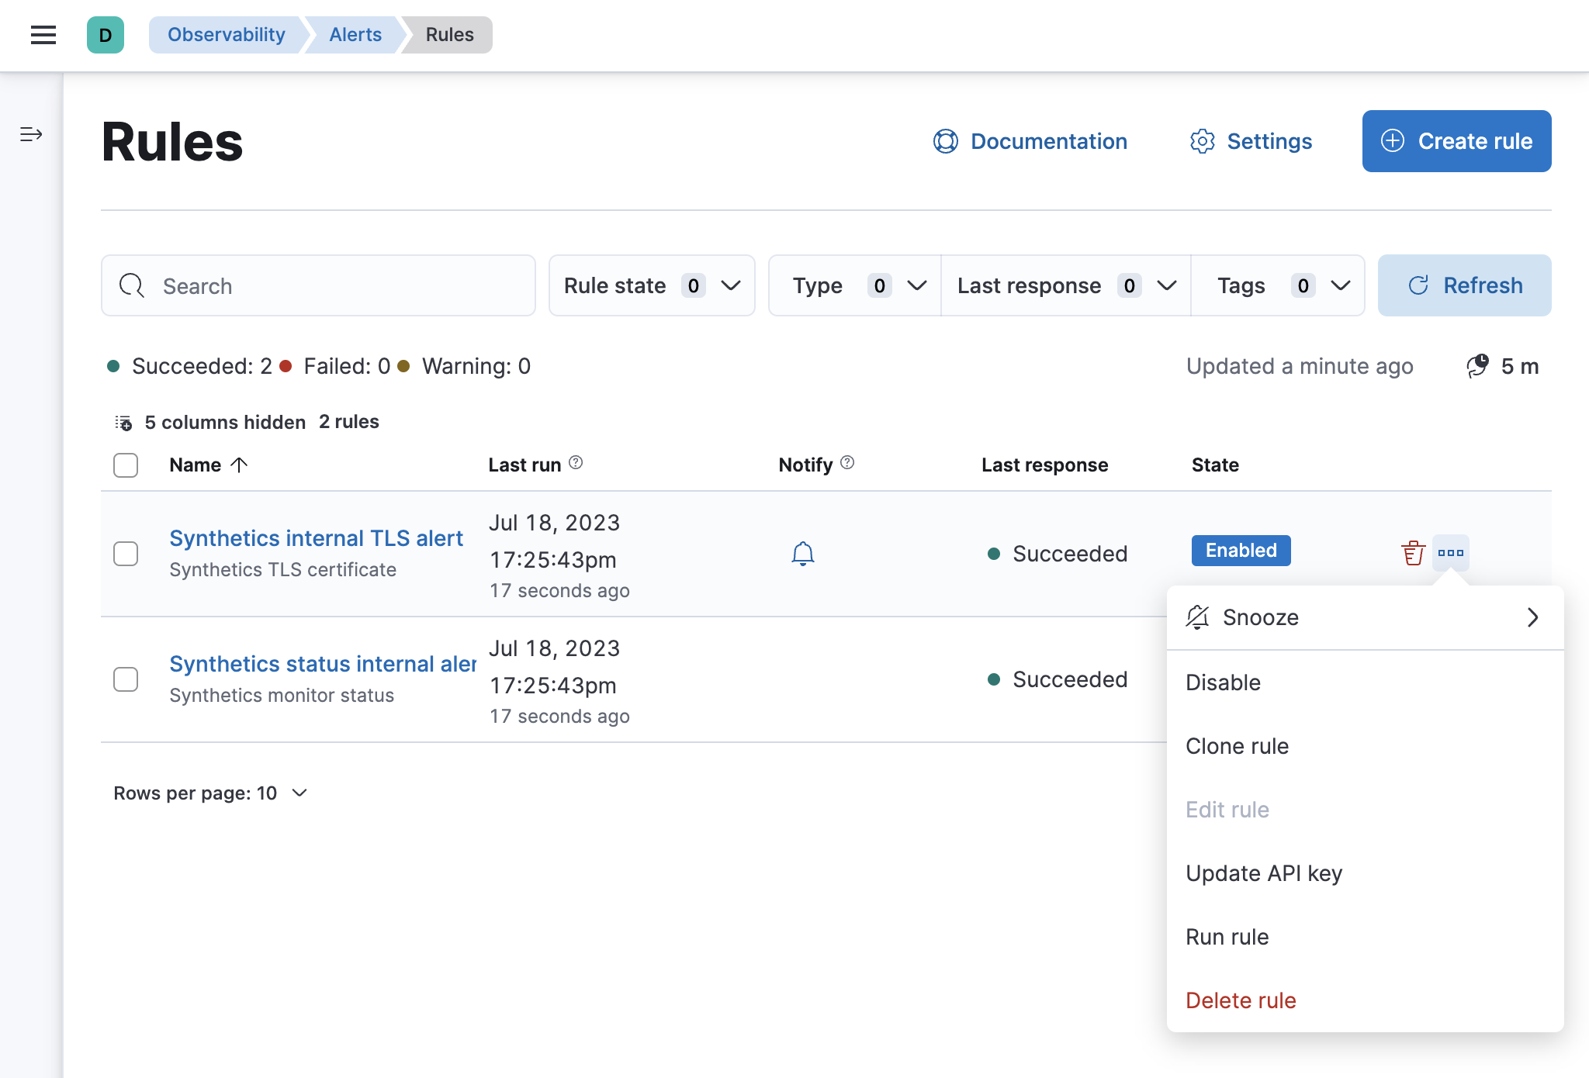Toggle the checkbox for Synthetics internal TLS alert row
1589x1078 pixels.
126,555
